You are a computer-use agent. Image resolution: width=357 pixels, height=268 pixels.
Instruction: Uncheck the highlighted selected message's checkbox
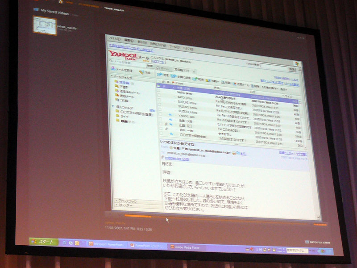(159, 86)
